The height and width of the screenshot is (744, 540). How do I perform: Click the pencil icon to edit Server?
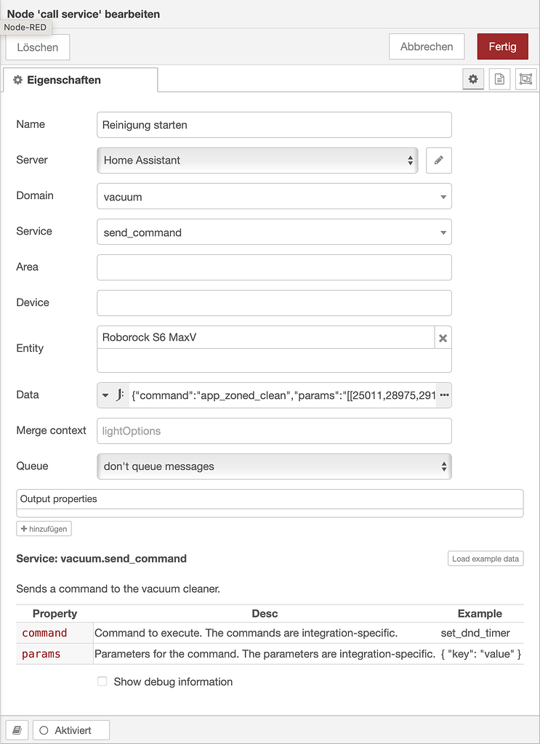[439, 160]
